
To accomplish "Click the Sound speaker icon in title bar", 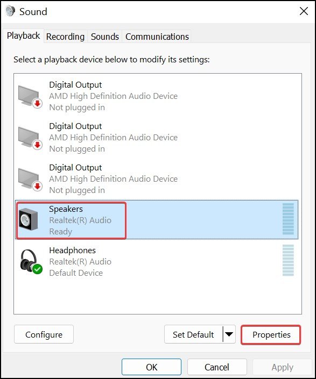I will (10, 11).
